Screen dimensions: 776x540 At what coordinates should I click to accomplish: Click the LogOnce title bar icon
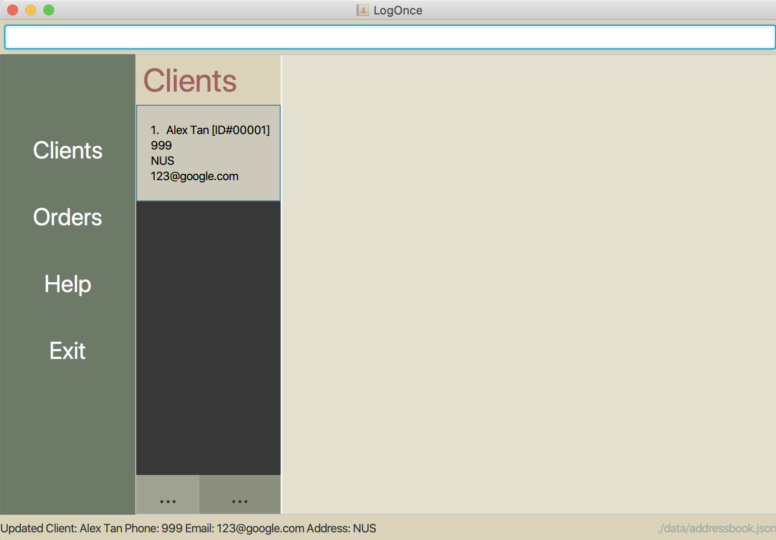363,10
